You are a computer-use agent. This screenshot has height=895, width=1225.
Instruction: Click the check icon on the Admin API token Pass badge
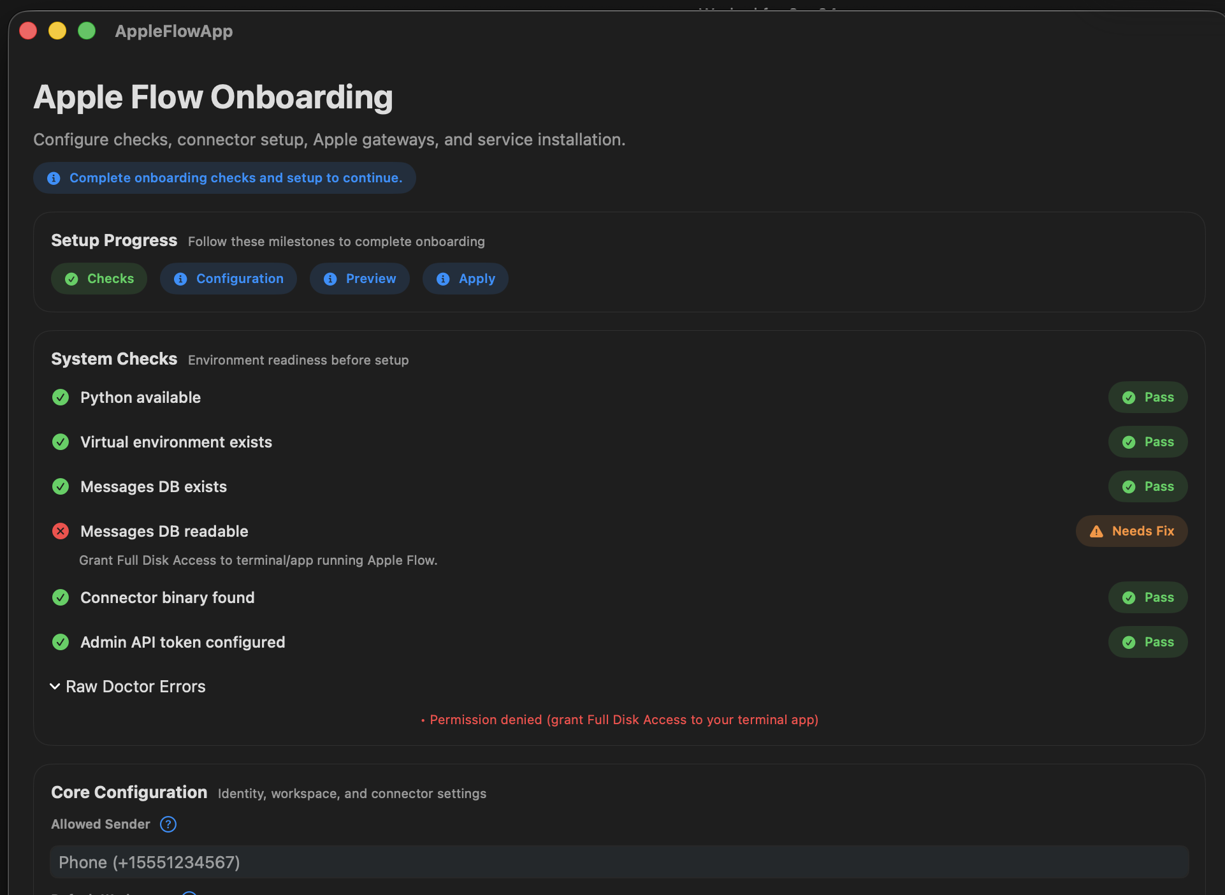tap(1129, 643)
